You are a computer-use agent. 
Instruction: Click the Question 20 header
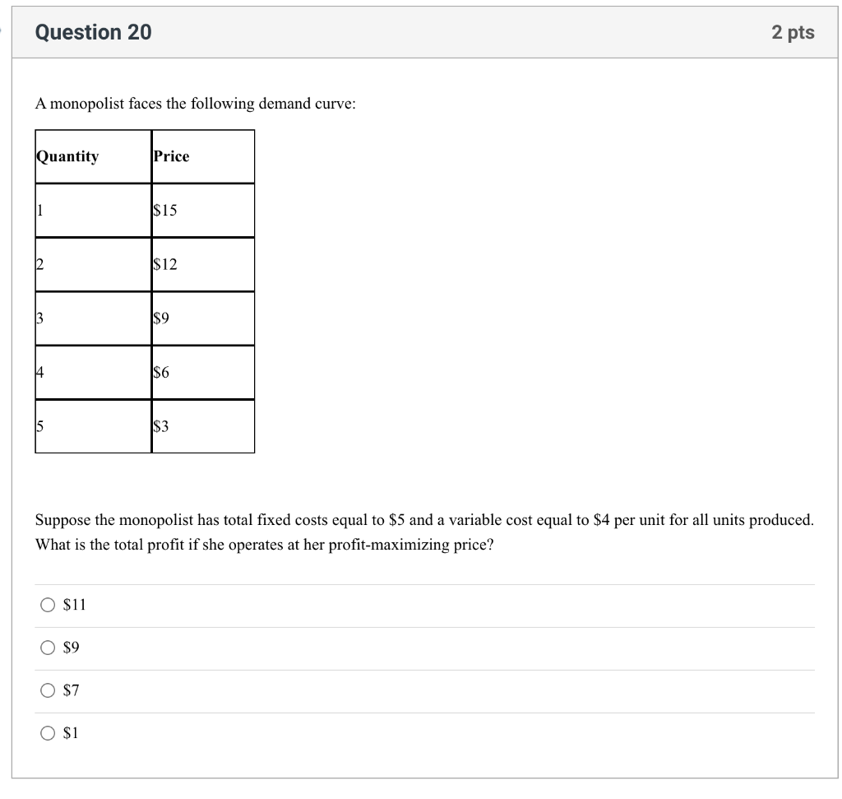(x=93, y=32)
